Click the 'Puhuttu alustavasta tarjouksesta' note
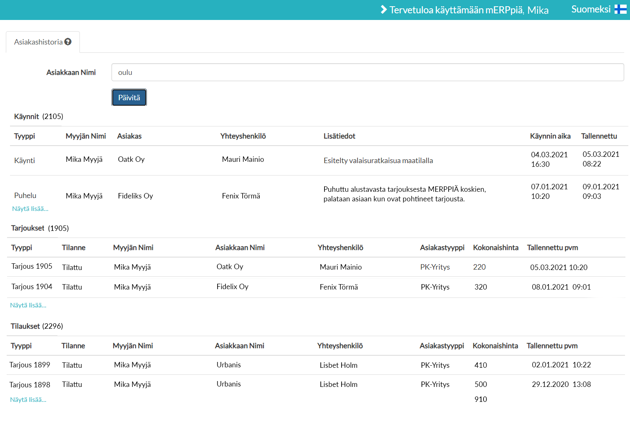This screenshot has height=436, width=630. [x=405, y=194]
